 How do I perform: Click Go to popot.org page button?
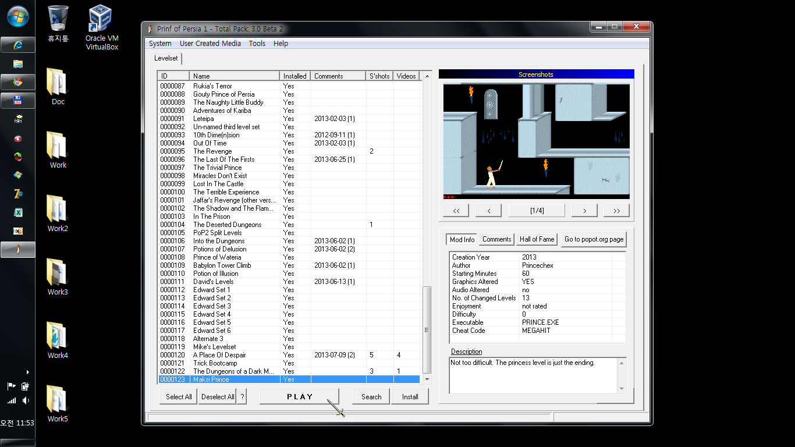pos(594,239)
